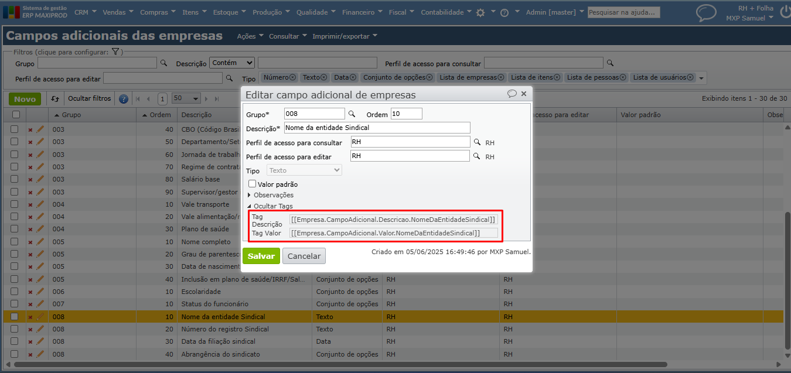Screen dimensions: 791x373
Task: Open the Consultar menu link
Action: pos(288,36)
